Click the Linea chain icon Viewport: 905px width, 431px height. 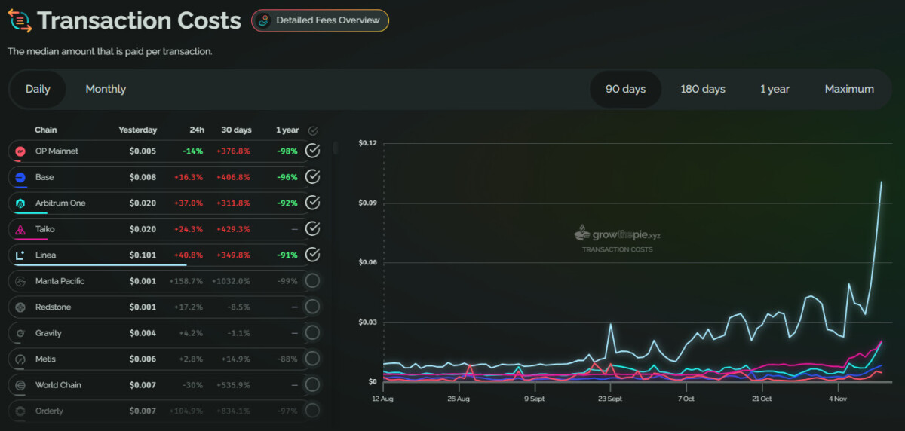tap(20, 255)
